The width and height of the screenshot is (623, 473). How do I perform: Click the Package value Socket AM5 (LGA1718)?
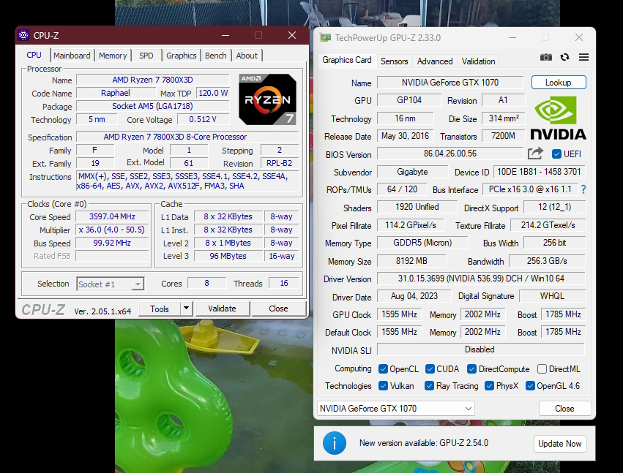point(152,106)
